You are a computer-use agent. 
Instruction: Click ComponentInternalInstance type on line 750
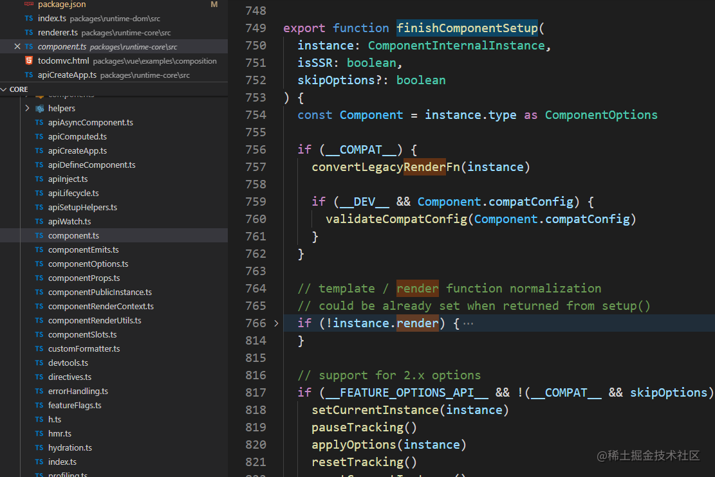456,46
